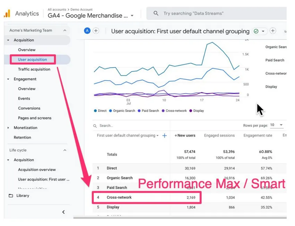
Task: Click the Cross-network row label
Action: [119, 198]
